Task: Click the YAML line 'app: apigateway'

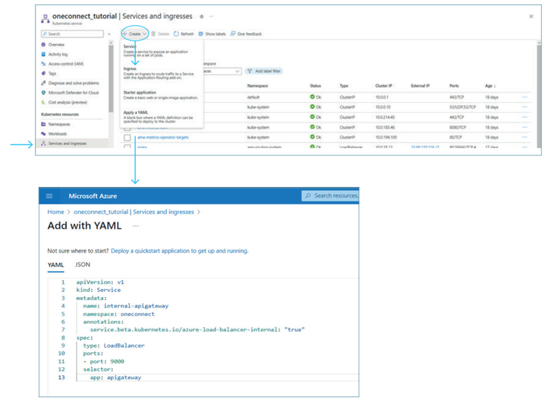Action: tap(115, 378)
